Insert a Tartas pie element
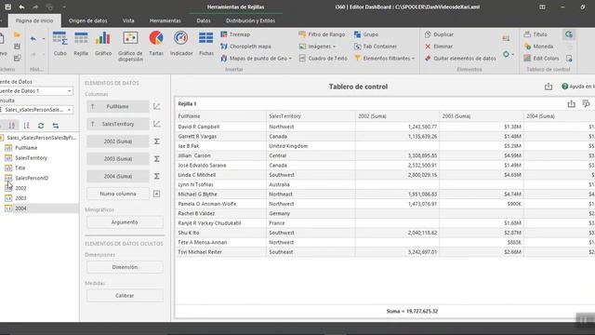Viewport: 595px width, 335px height. 156,44
